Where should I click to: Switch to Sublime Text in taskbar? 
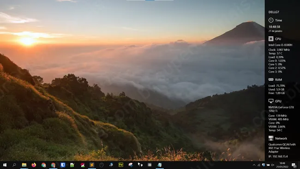coord(92,165)
